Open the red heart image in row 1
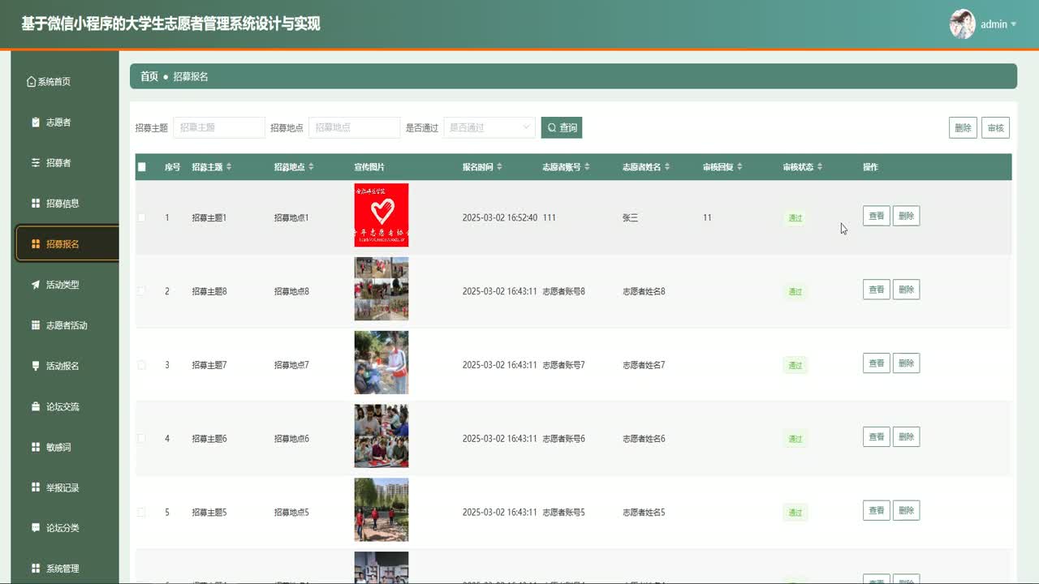Image resolution: width=1039 pixels, height=584 pixels. (382, 215)
